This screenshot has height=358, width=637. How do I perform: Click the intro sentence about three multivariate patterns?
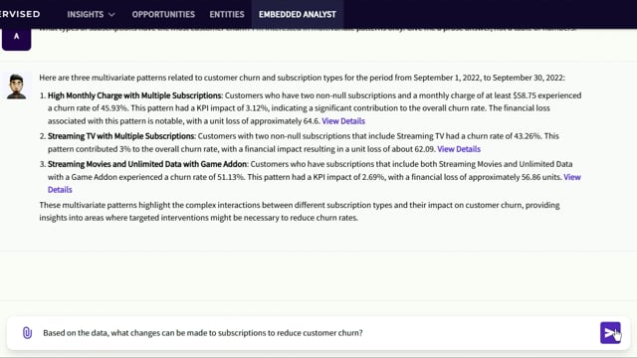302,78
